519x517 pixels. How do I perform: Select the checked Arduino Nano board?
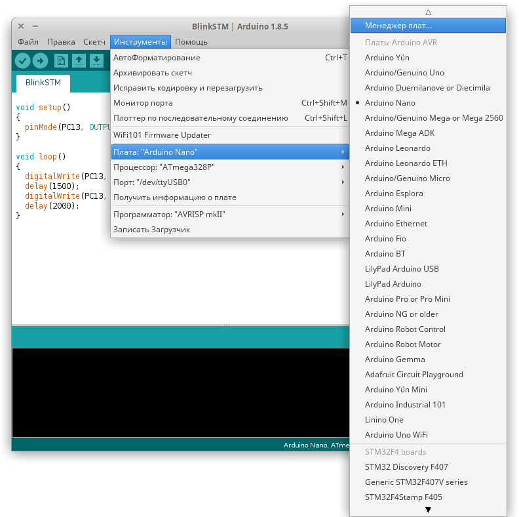(428, 103)
